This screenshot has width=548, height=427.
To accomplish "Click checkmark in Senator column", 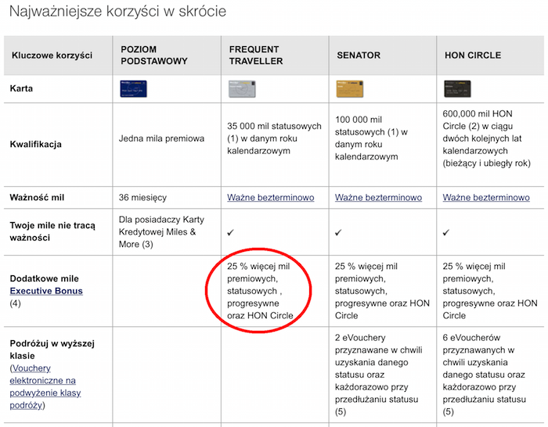I will (x=338, y=232).
